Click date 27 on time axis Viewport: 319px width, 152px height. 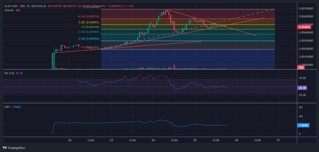pyautogui.click(x=278, y=140)
